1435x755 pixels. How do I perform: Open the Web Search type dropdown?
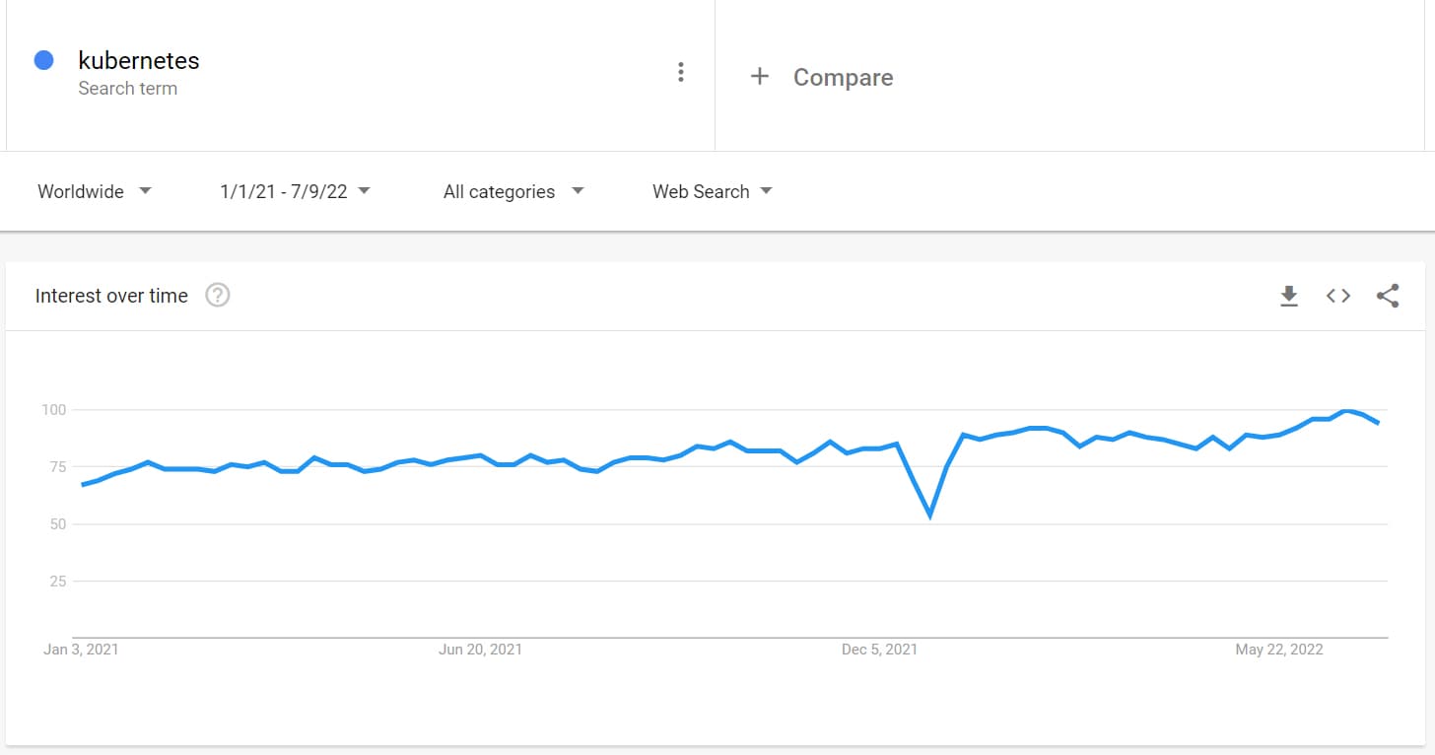tap(713, 191)
